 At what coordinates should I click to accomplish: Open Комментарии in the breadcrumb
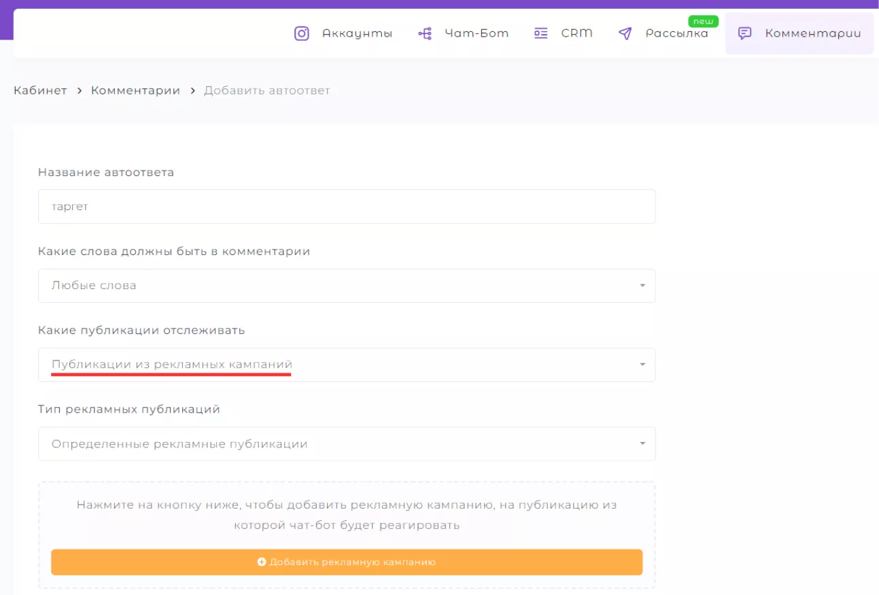pos(135,90)
